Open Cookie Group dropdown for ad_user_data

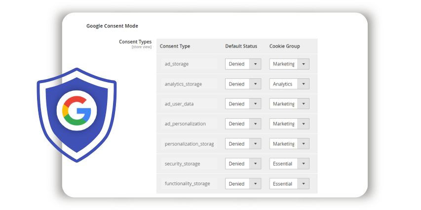tap(289, 104)
